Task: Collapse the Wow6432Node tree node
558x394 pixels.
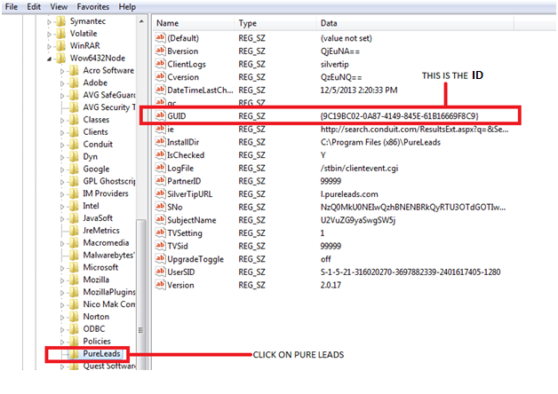Action: pos(49,58)
